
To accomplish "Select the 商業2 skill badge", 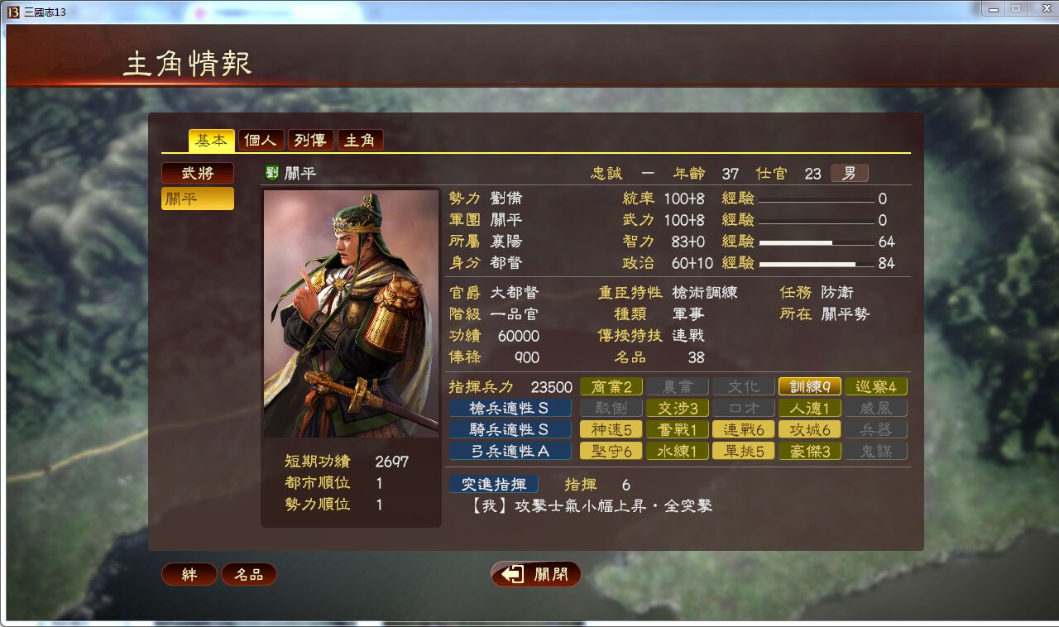I will (x=611, y=386).
